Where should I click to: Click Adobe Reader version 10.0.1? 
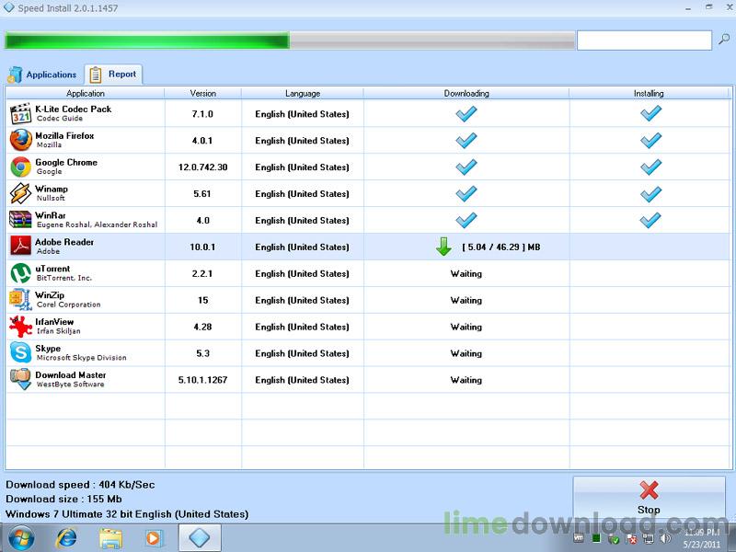(202, 247)
